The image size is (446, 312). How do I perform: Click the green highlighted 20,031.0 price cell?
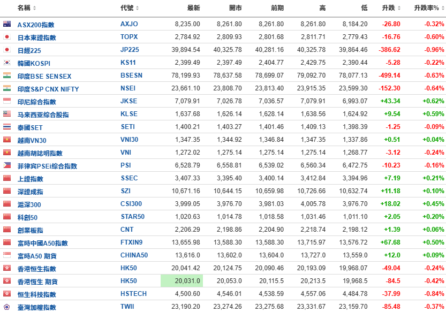click(x=182, y=281)
